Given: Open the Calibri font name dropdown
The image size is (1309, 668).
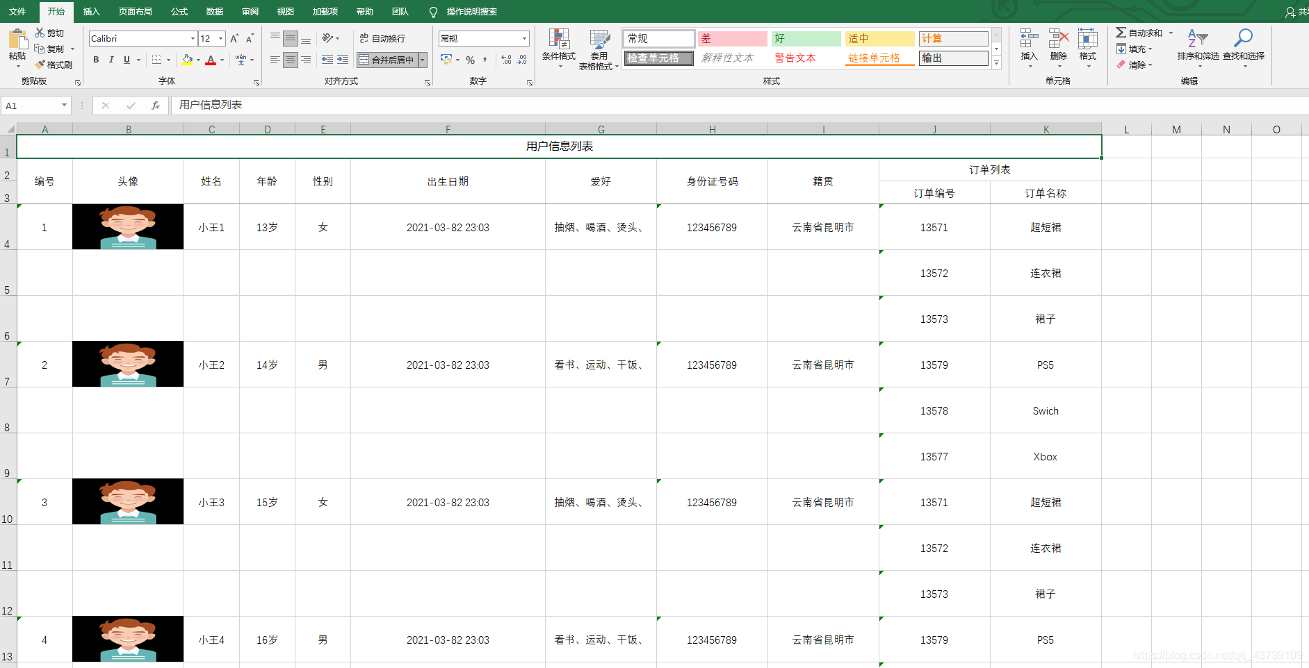Looking at the screenshot, I should (x=193, y=38).
